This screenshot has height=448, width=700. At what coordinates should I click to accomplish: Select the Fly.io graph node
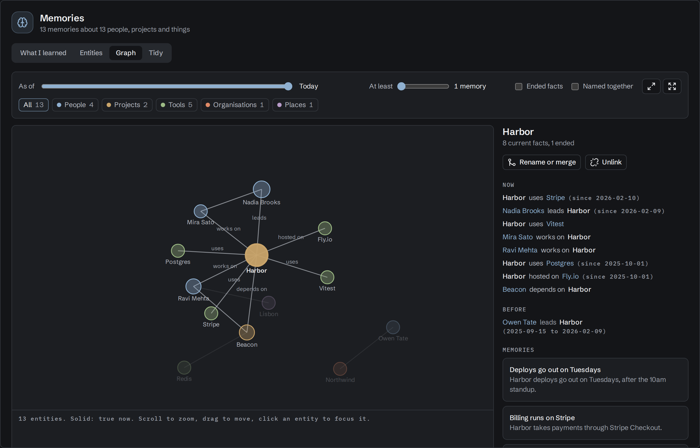(x=325, y=228)
